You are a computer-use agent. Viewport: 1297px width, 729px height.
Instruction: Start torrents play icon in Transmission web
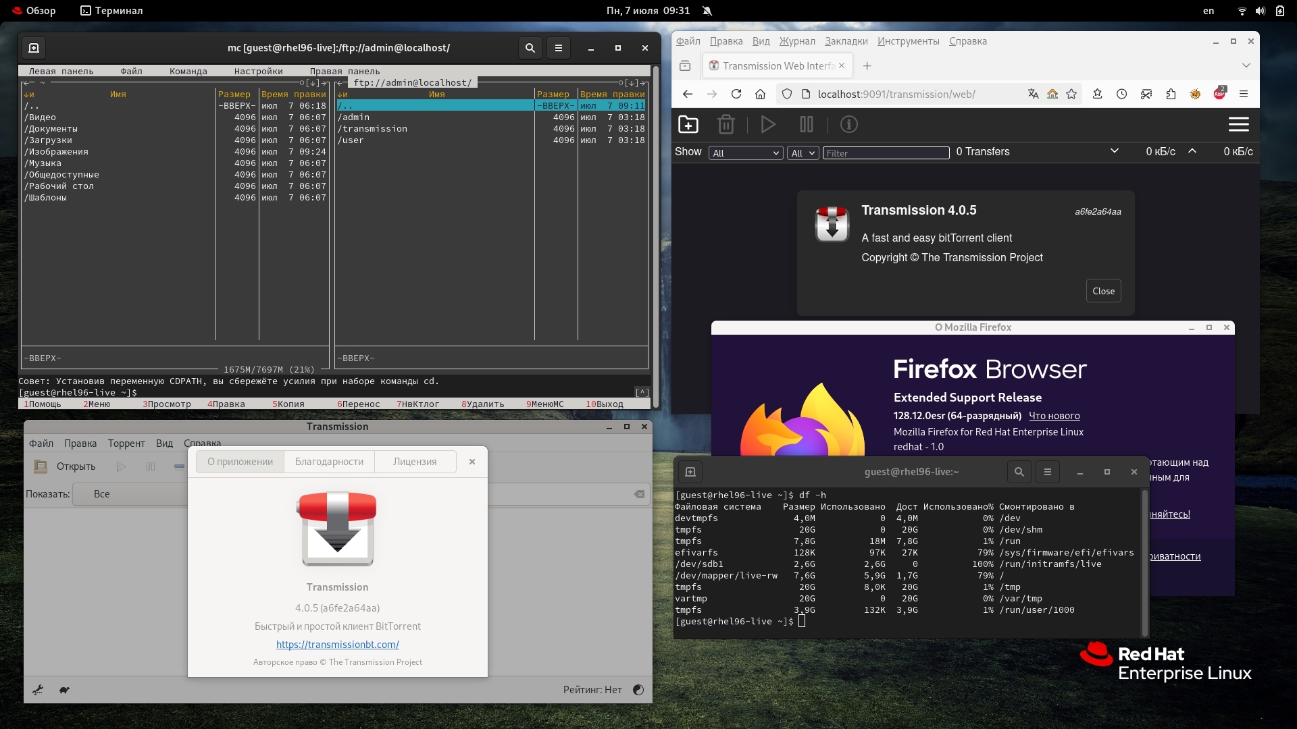(768, 124)
